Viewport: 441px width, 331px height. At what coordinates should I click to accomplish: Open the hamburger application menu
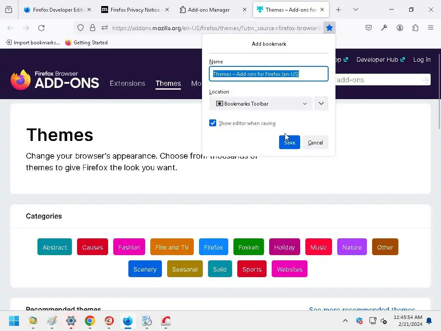[x=431, y=28]
